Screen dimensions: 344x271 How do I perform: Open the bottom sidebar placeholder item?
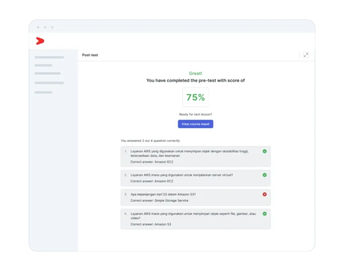click(44, 92)
